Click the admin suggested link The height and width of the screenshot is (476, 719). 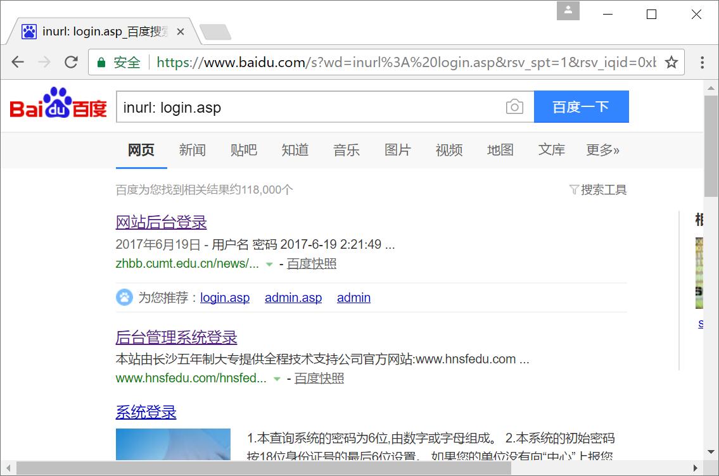pyautogui.click(x=353, y=297)
